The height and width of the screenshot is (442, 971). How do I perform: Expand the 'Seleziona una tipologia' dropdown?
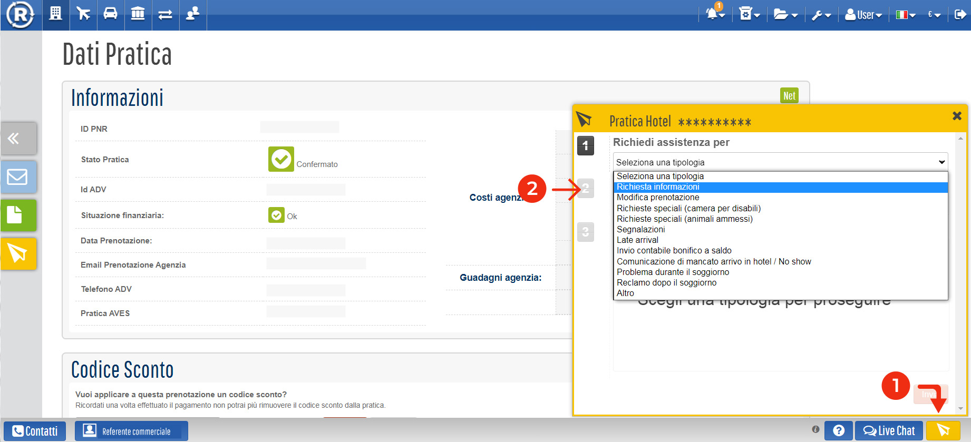tap(780, 162)
